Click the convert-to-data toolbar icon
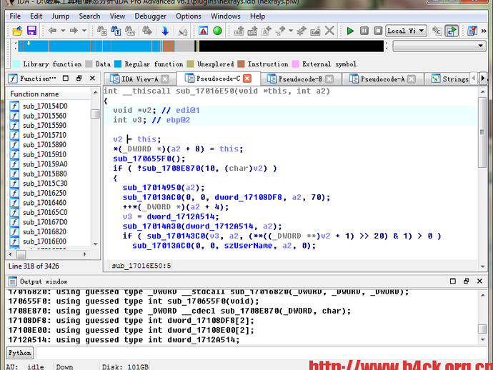 (252, 31)
